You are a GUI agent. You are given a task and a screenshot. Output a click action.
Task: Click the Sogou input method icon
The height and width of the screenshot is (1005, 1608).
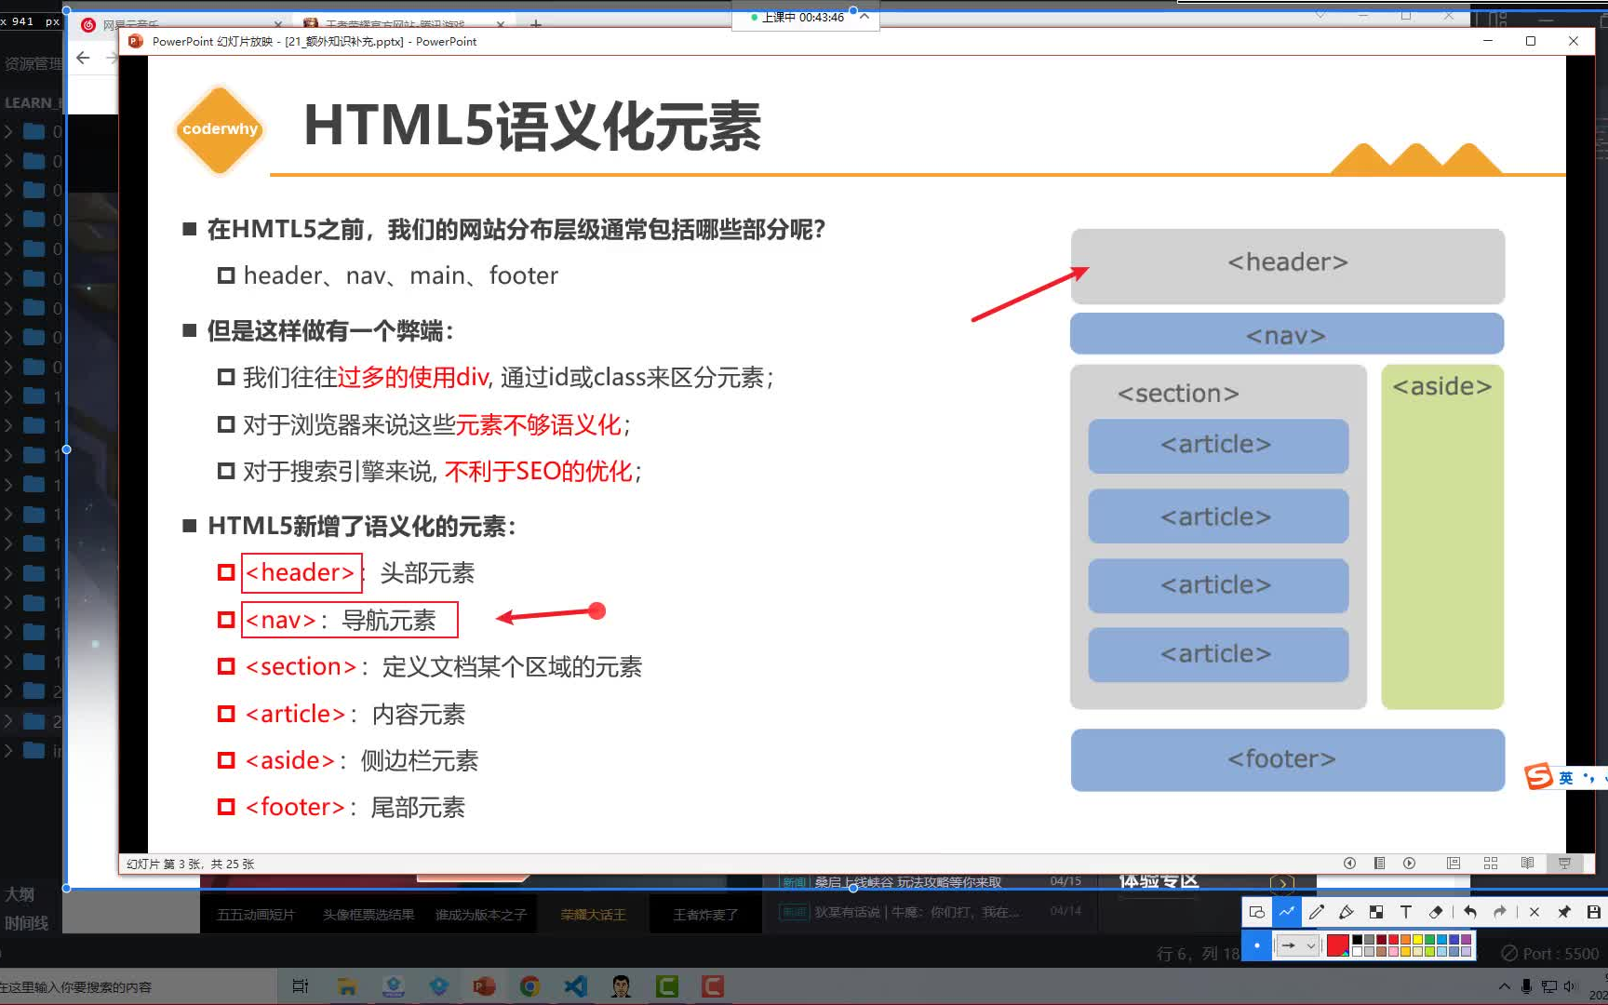1538,776
